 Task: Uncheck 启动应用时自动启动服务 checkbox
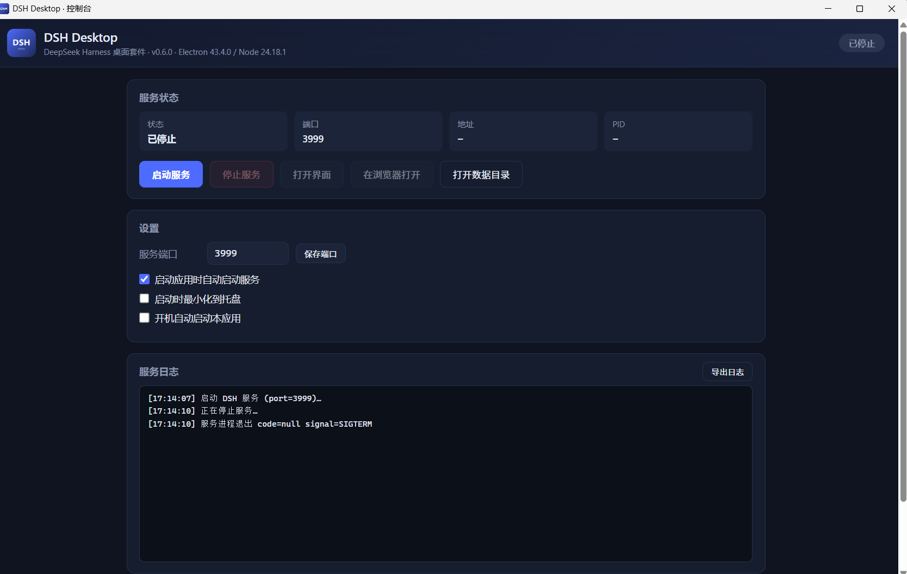144,279
